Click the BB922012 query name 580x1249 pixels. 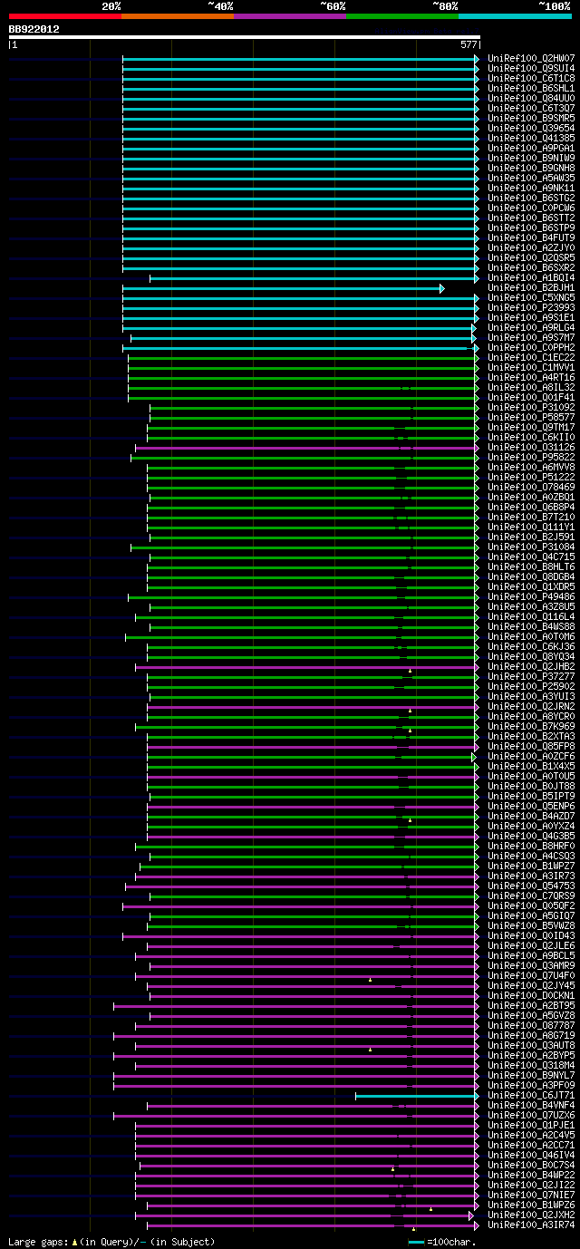(x=34, y=29)
